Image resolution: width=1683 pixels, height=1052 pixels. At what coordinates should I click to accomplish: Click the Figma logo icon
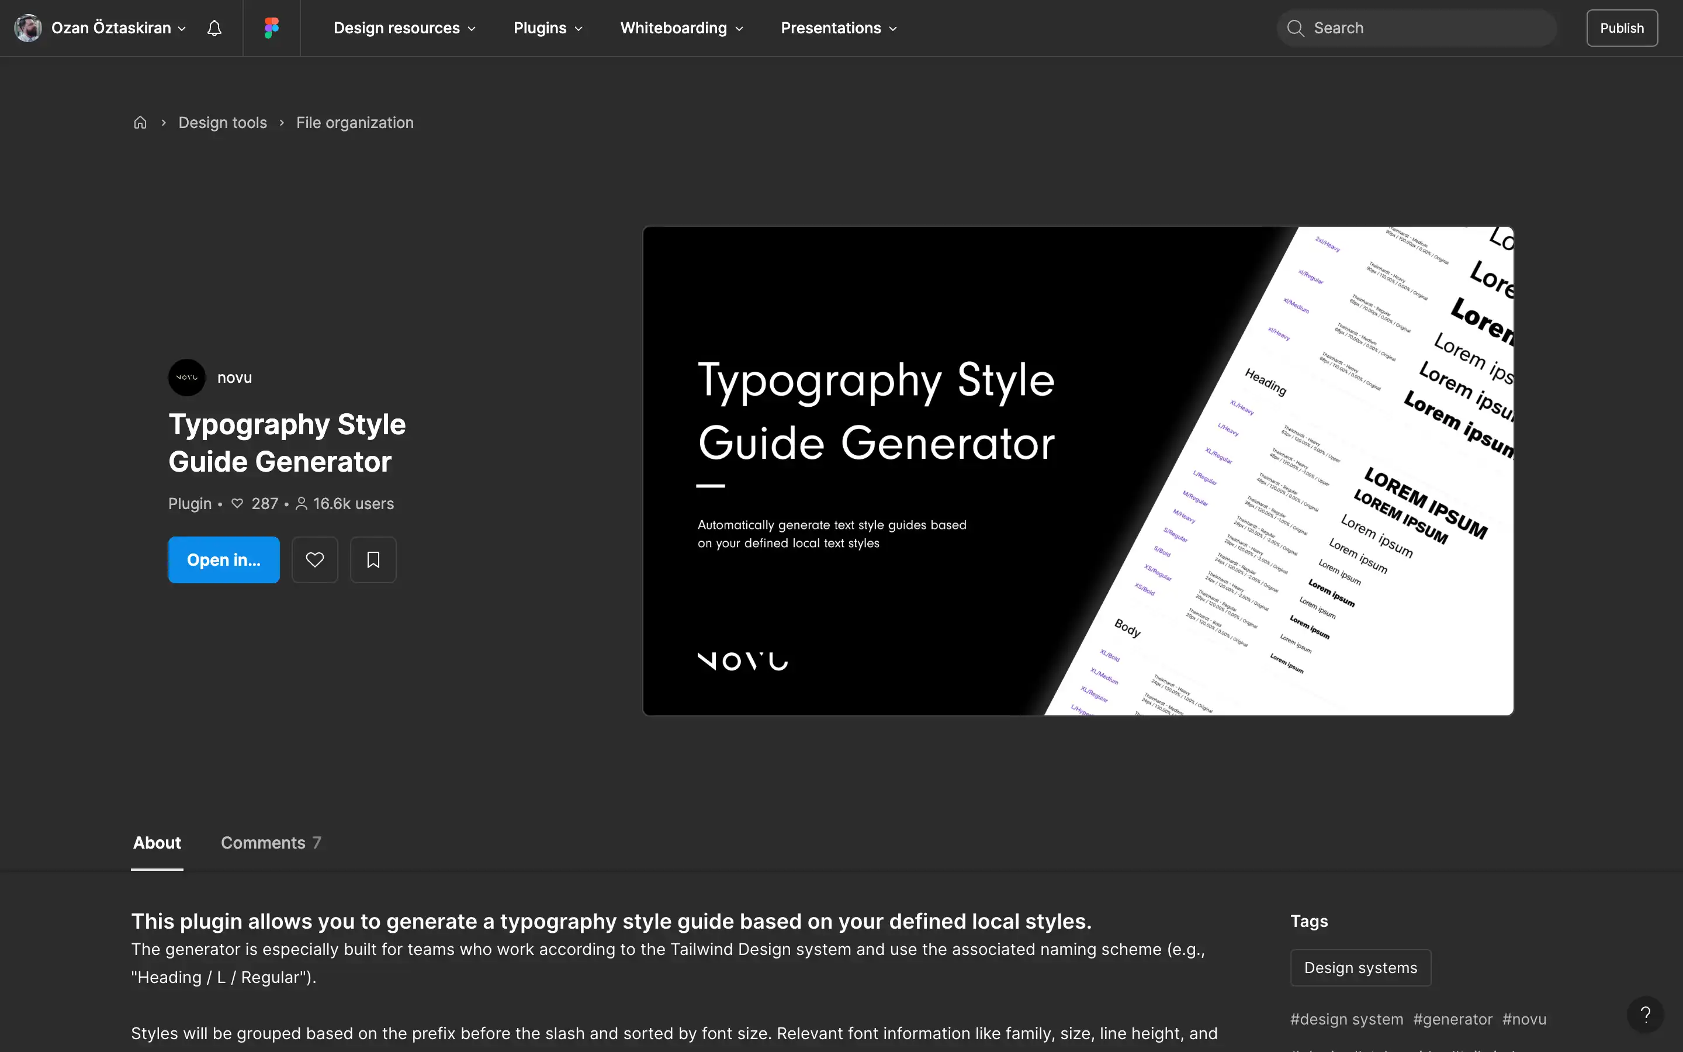(x=271, y=28)
